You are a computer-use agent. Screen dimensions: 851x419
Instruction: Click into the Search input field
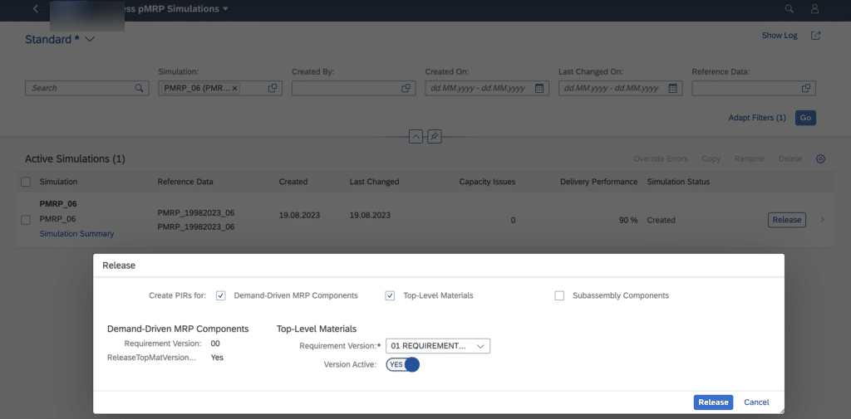86,88
